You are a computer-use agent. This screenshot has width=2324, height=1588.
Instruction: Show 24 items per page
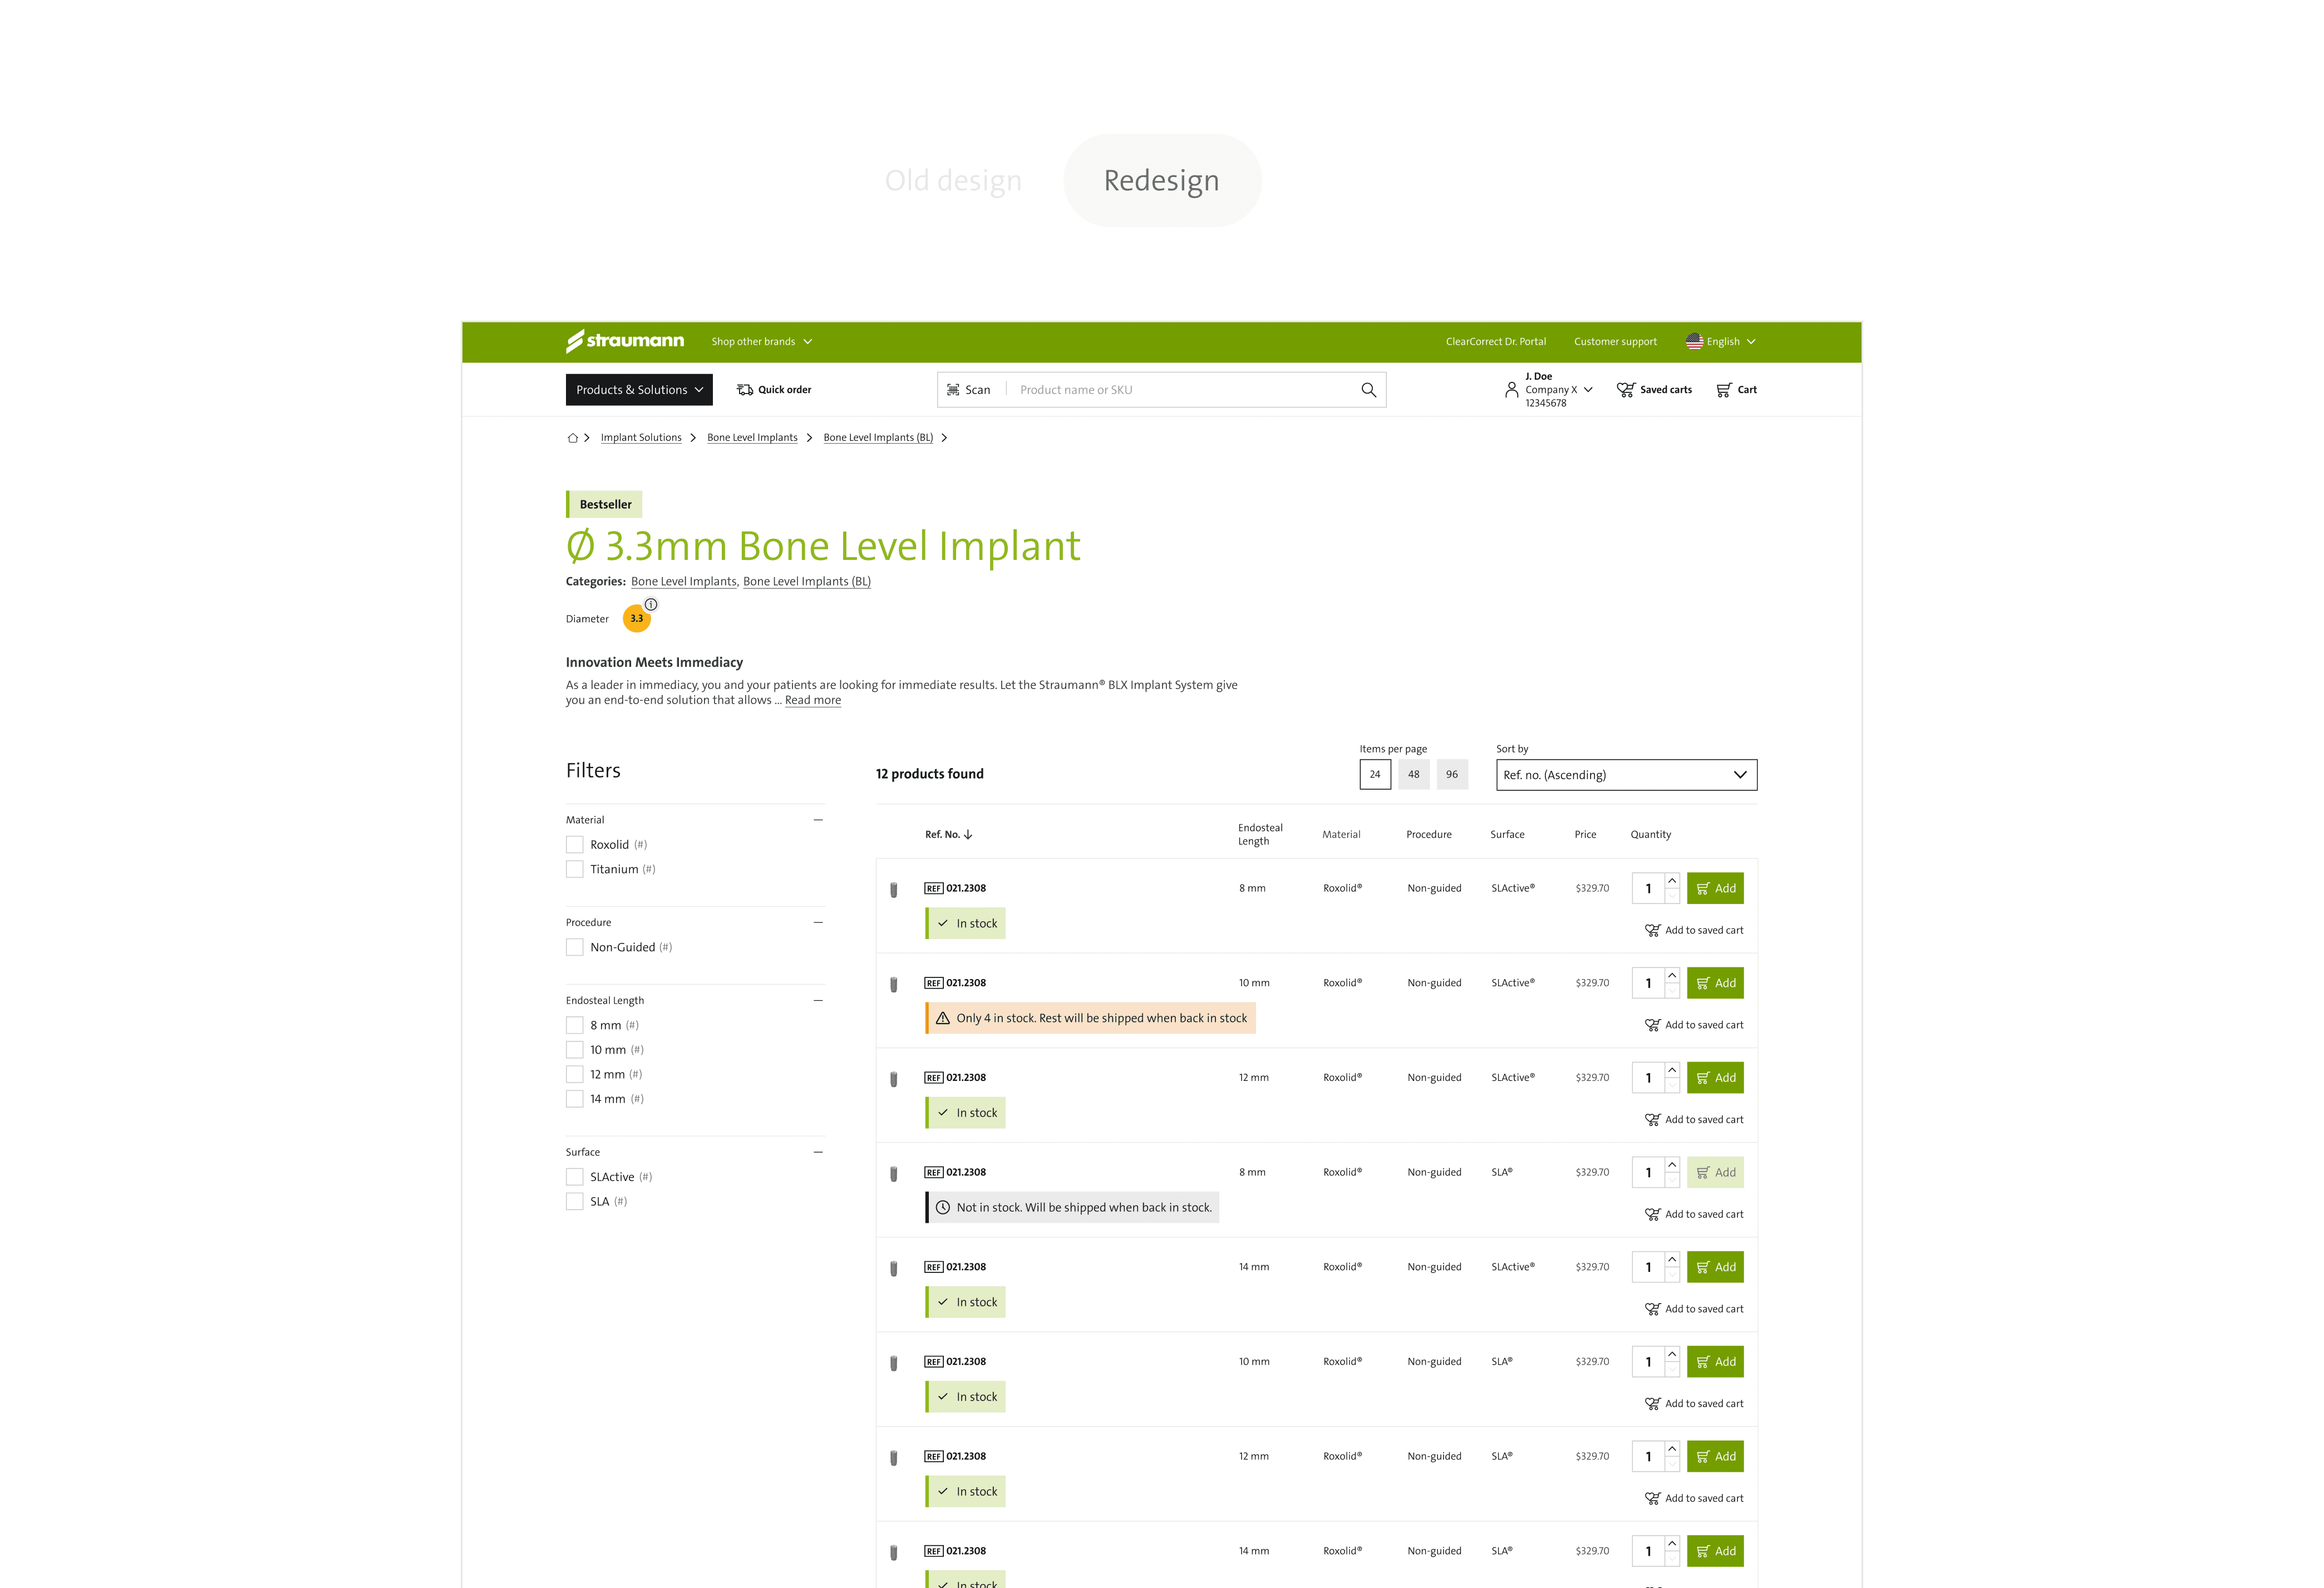(x=1375, y=775)
